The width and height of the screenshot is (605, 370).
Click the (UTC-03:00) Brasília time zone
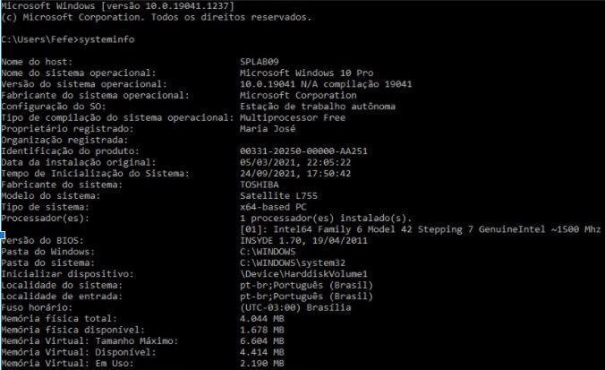click(x=295, y=308)
